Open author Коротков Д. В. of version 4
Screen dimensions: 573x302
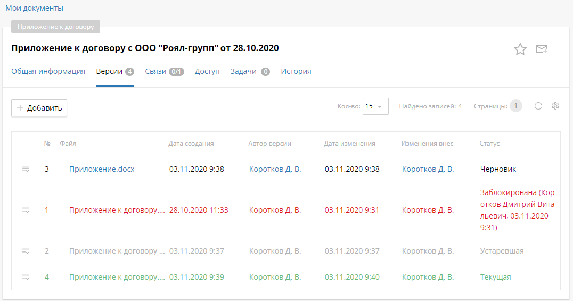(x=275, y=277)
